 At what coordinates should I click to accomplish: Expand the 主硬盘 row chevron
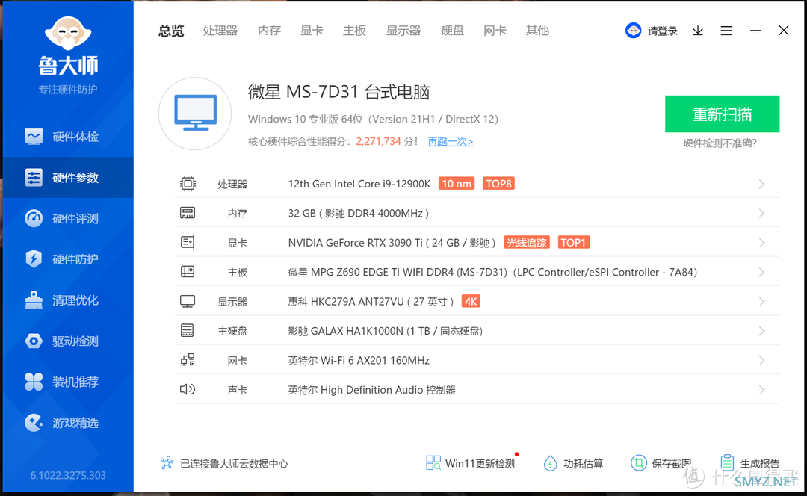click(x=761, y=331)
